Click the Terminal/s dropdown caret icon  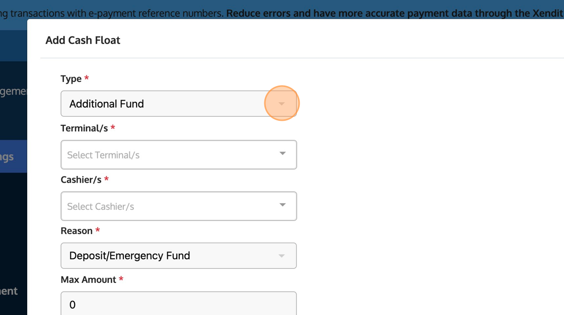[x=283, y=153]
